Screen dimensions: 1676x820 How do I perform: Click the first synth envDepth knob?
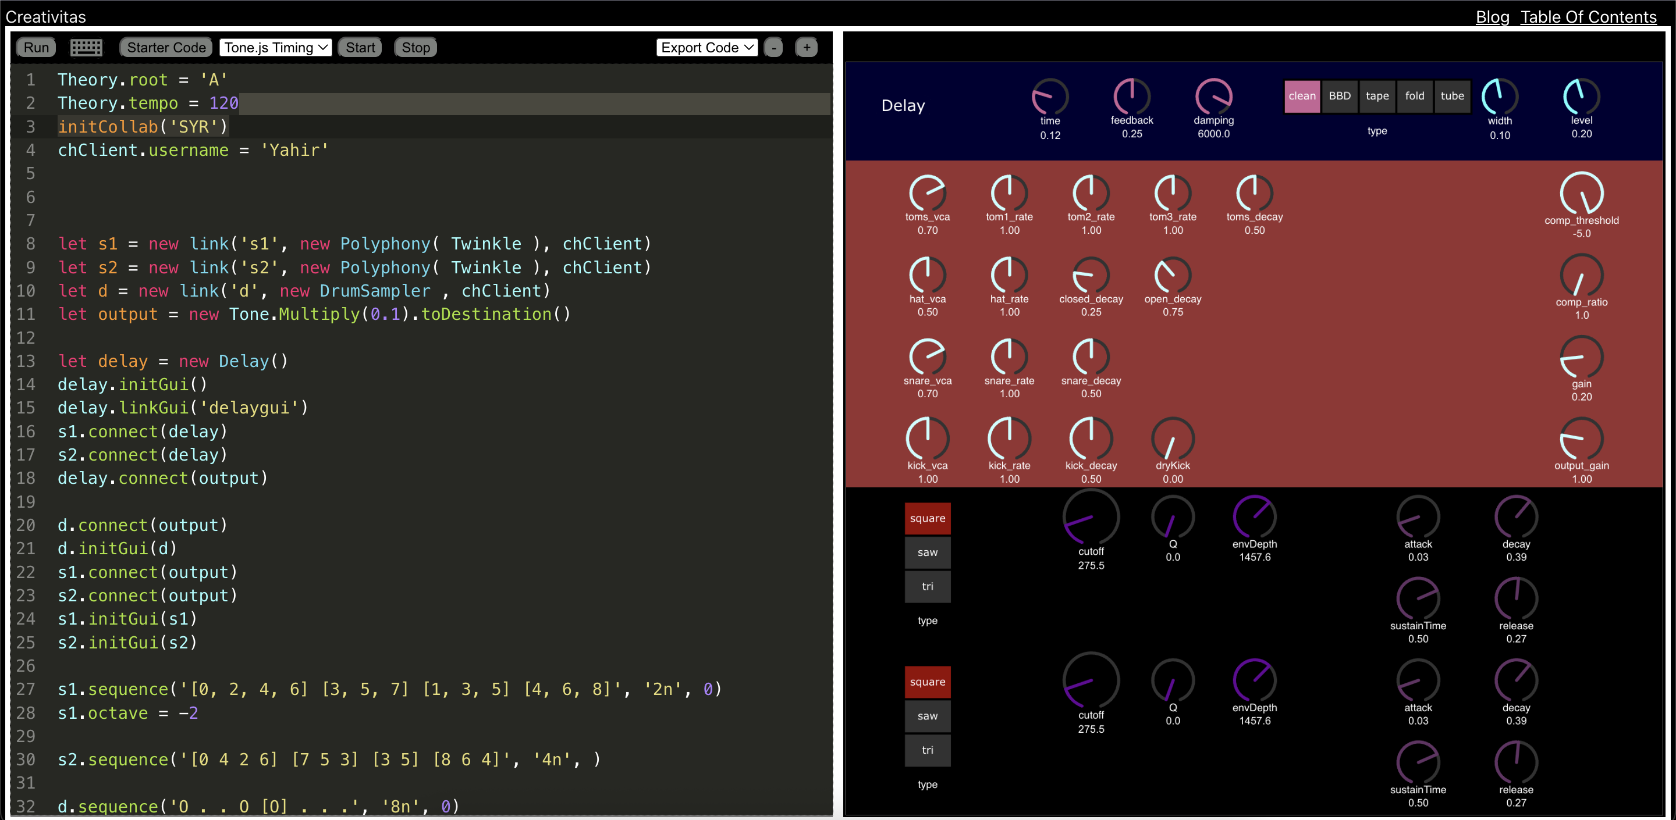[1255, 517]
